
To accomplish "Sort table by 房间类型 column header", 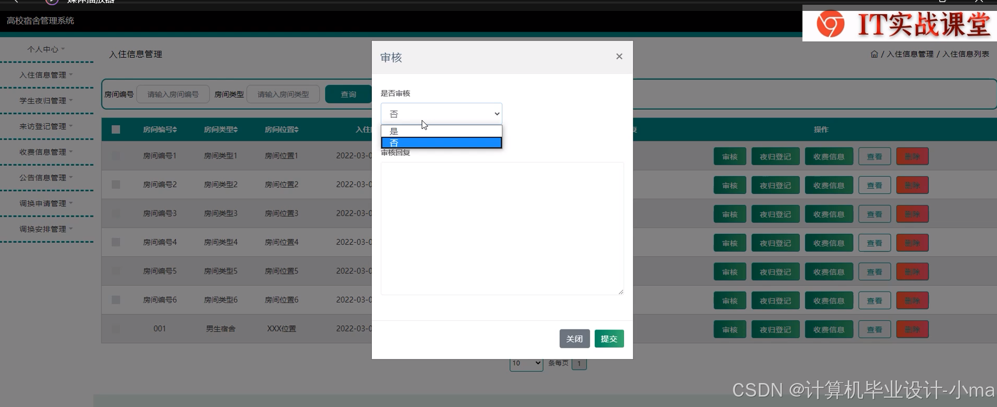I will click(x=221, y=129).
